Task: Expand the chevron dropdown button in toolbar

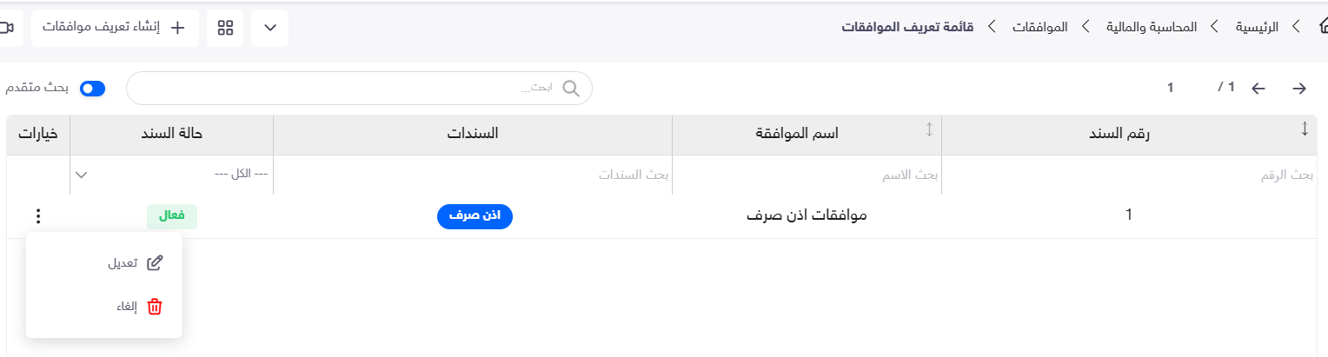Action: tap(270, 28)
